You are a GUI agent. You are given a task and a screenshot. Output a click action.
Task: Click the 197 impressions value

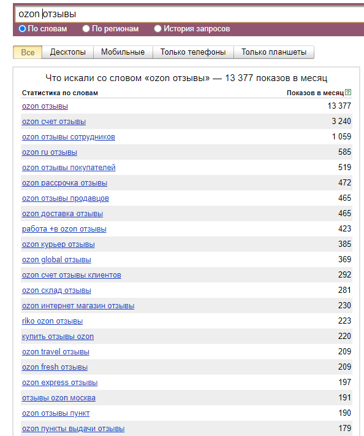[x=345, y=382]
